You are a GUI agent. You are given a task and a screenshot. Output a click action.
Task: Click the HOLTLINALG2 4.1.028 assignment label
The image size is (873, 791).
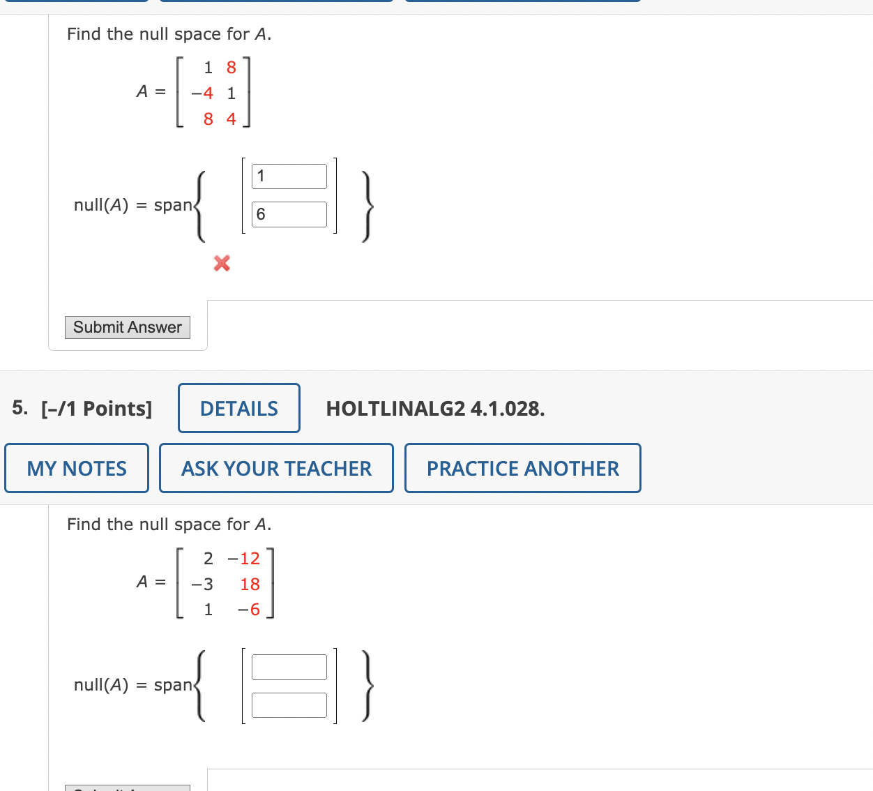(435, 409)
